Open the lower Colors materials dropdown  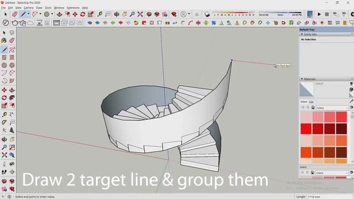tap(332, 173)
